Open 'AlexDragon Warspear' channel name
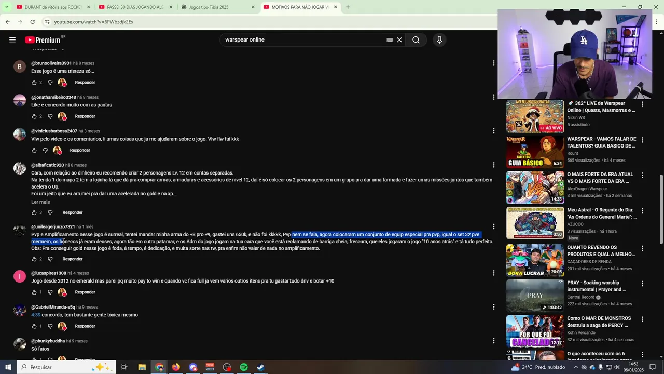Image resolution: width=664 pixels, height=374 pixels. click(x=587, y=189)
